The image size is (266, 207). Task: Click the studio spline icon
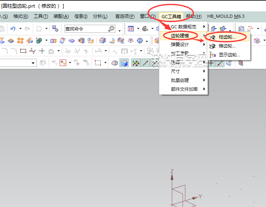pyautogui.click(x=32, y=51)
